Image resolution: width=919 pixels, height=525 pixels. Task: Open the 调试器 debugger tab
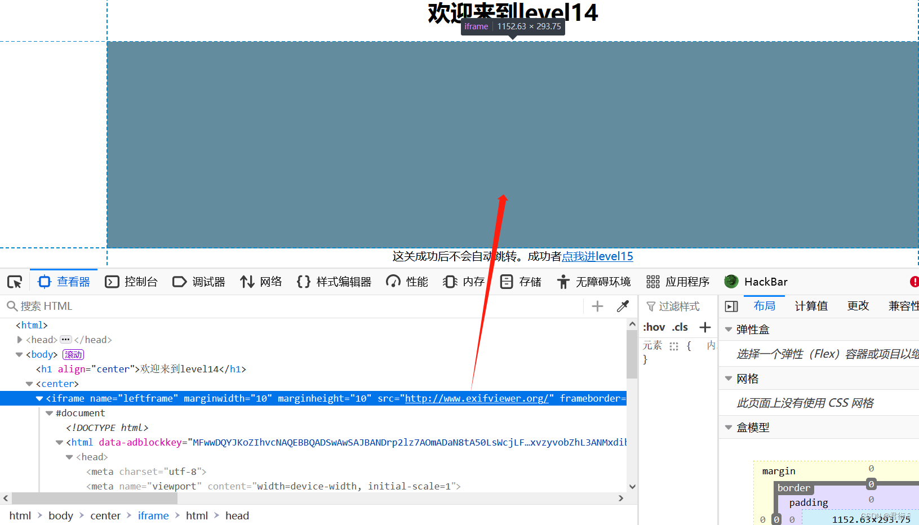point(199,282)
